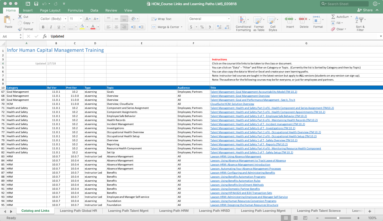Open the Fill dropdown
Viewport: 383px width, 221px height.
(x=337, y=23)
